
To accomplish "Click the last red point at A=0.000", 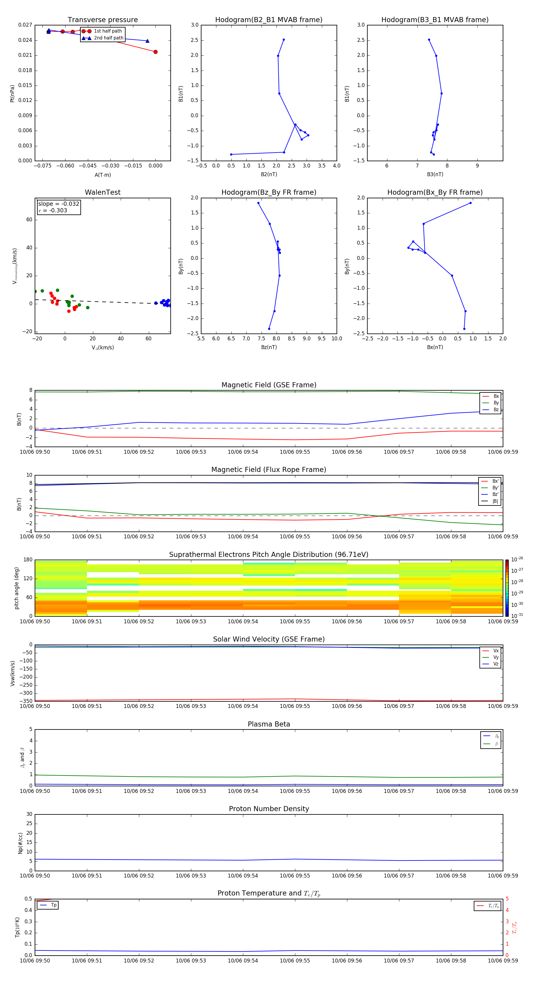I will pos(155,52).
